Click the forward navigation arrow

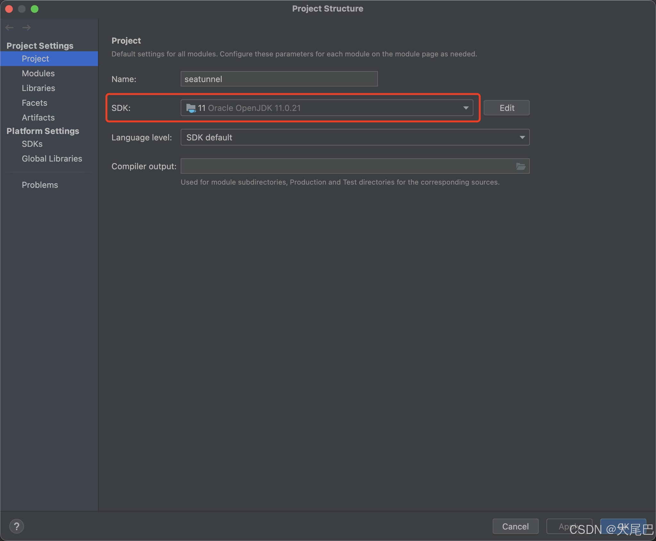(x=27, y=28)
